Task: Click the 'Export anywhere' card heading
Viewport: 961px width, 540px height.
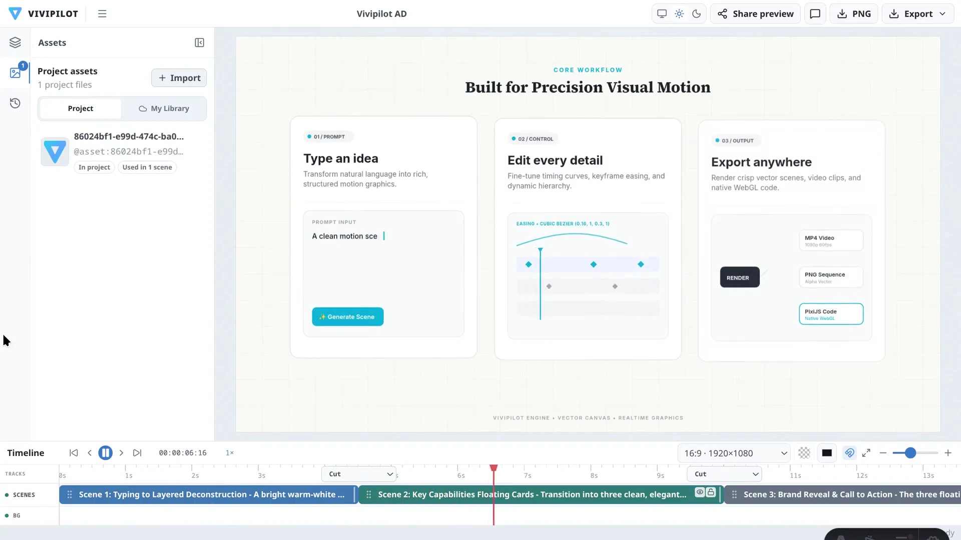Action: click(x=761, y=162)
